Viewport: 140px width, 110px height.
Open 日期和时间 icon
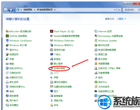7,73
